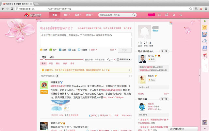Open the Chrome menu hamburger icon

tap(206, 9)
